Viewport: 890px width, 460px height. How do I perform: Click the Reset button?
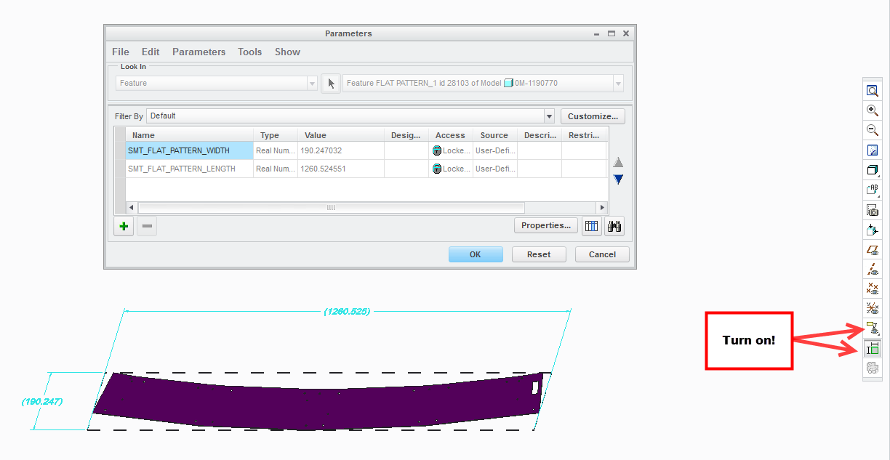click(539, 254)
